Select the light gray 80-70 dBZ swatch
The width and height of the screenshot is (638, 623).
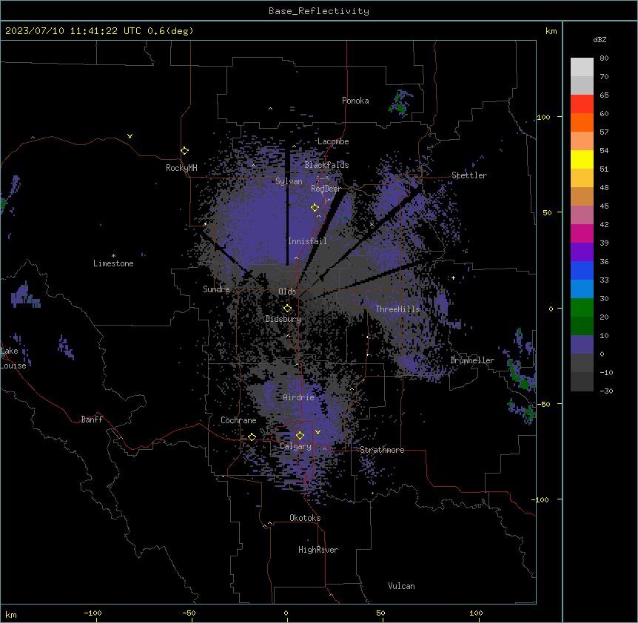(582, 67)
